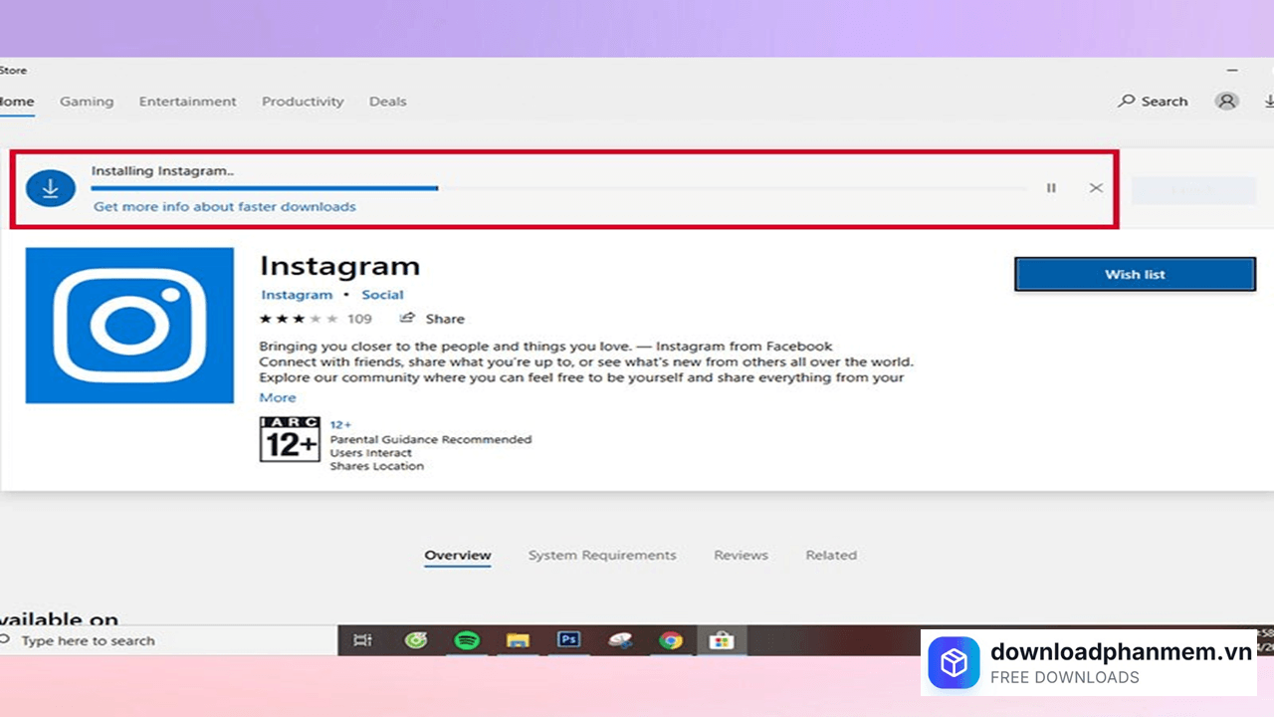This screenshot has width=1274, height=717.
Task: Expand the description with More
Action: [x=277, y=396]
